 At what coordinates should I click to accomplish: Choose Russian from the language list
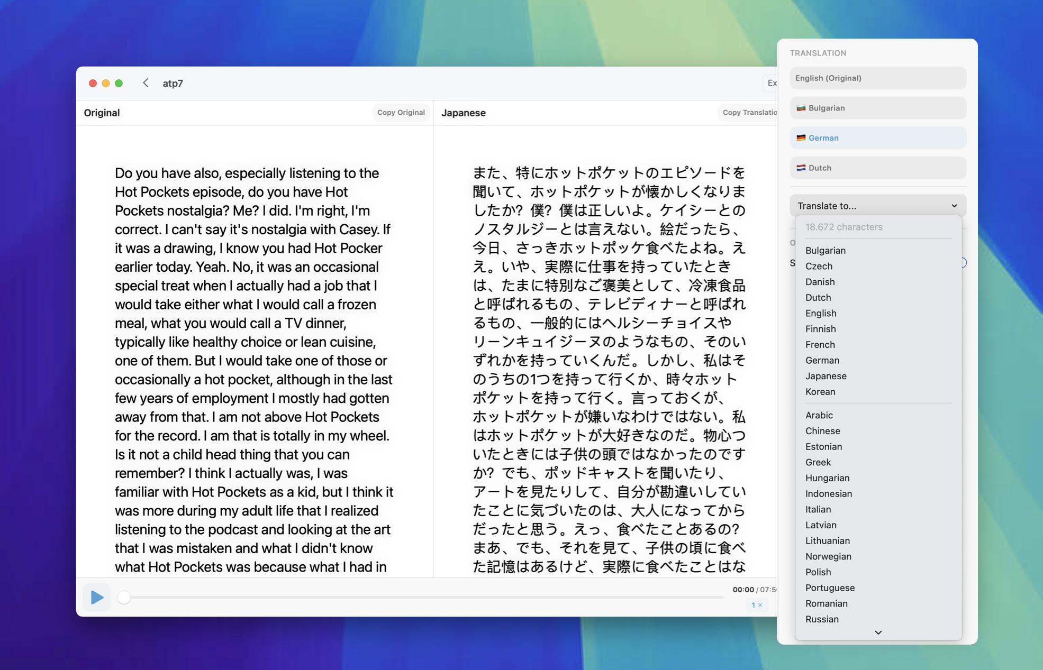click(878, 619)
